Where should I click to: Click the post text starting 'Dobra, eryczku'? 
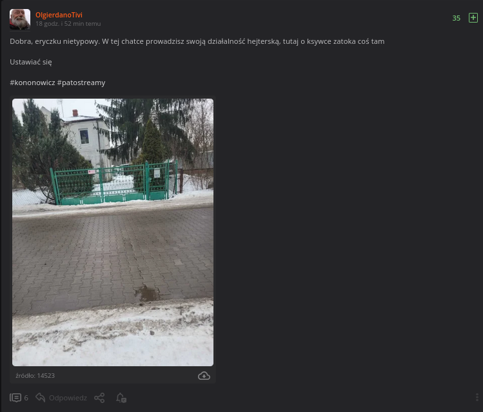(x=197, y=41)
